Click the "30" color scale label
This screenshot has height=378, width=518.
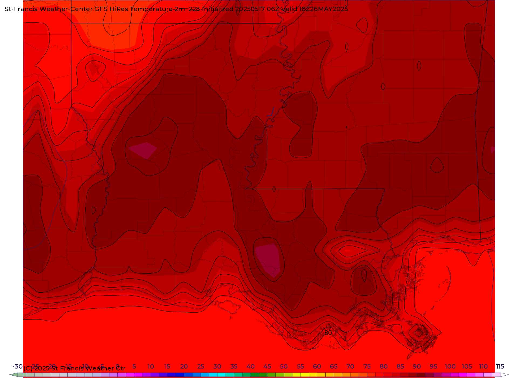(217, 366)
